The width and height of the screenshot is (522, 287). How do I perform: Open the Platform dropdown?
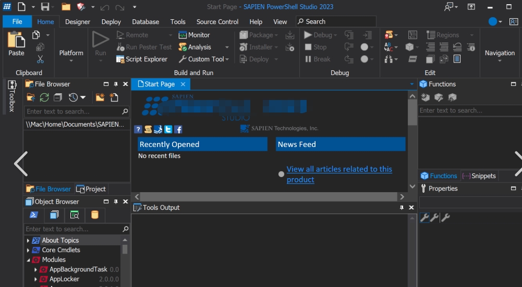pyautogui.click(x=71, y=55)
